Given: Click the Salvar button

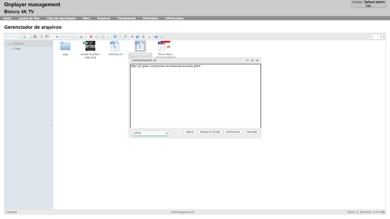Looking at the screenshot, I should (x=190, y=132).
